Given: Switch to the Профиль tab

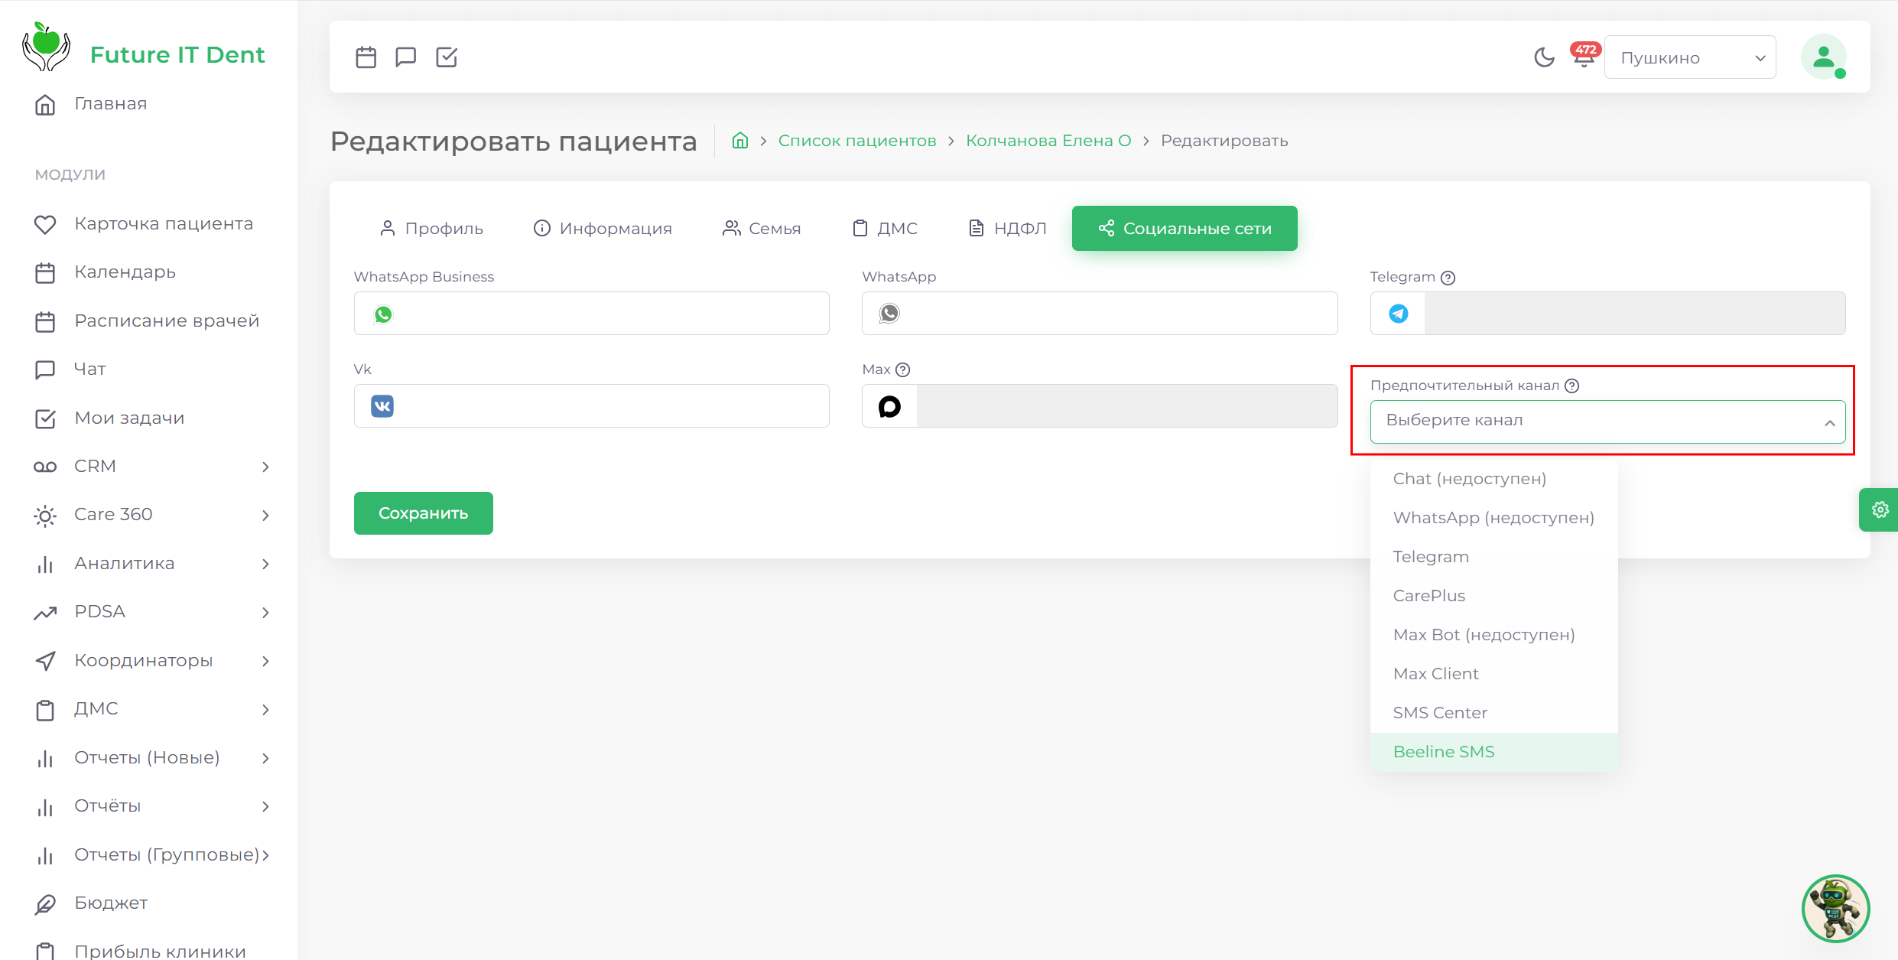Looking at the screenshot, I should [x=431, y=229].
